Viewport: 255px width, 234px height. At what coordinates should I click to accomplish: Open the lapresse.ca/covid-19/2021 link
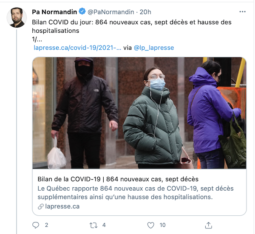[x=77, y=48]
